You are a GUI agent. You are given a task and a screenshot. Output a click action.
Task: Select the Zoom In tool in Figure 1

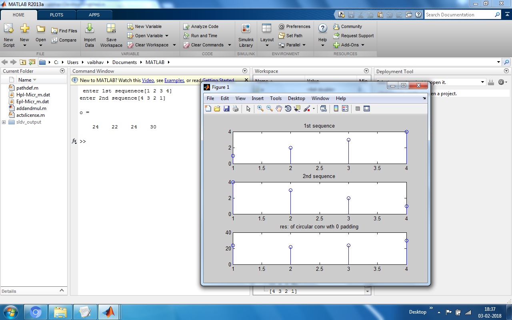coord(260,108)
